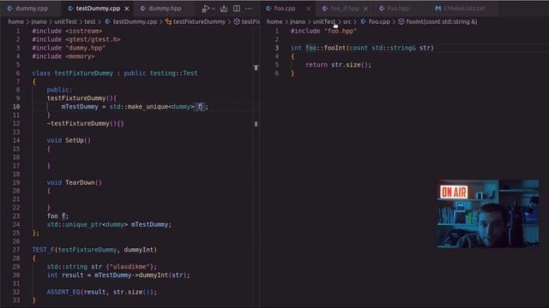Click 'foo::fooInt' in the right editor
Viewport: 549px width, 308px height.
tap(326, 48)
